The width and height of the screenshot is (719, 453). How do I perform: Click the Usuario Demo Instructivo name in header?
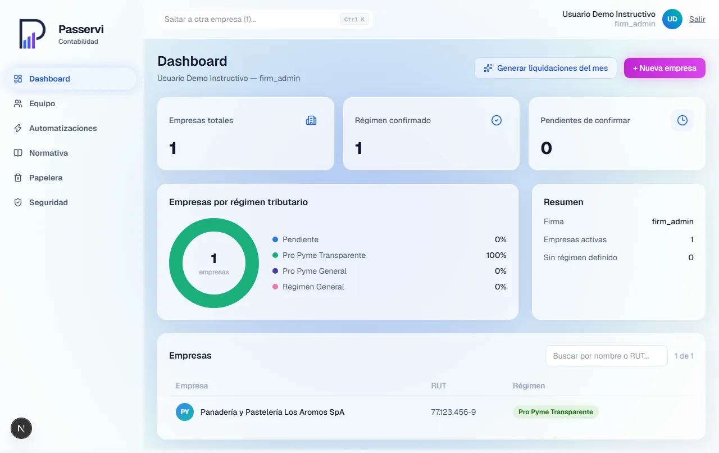(x=609, y=14)
